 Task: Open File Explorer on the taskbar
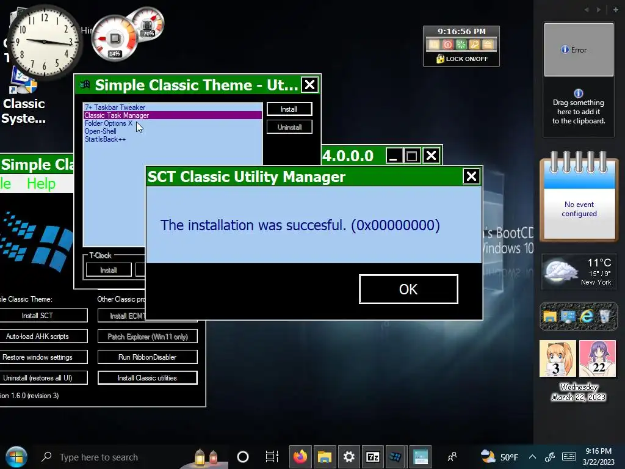pyautogui.click(x=325, y=457)
